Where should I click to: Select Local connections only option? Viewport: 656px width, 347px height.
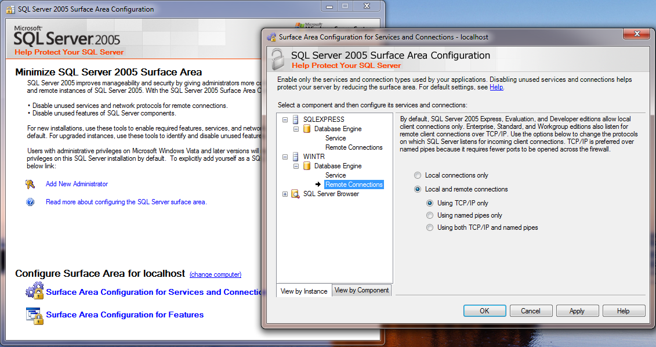pos(418,175)
